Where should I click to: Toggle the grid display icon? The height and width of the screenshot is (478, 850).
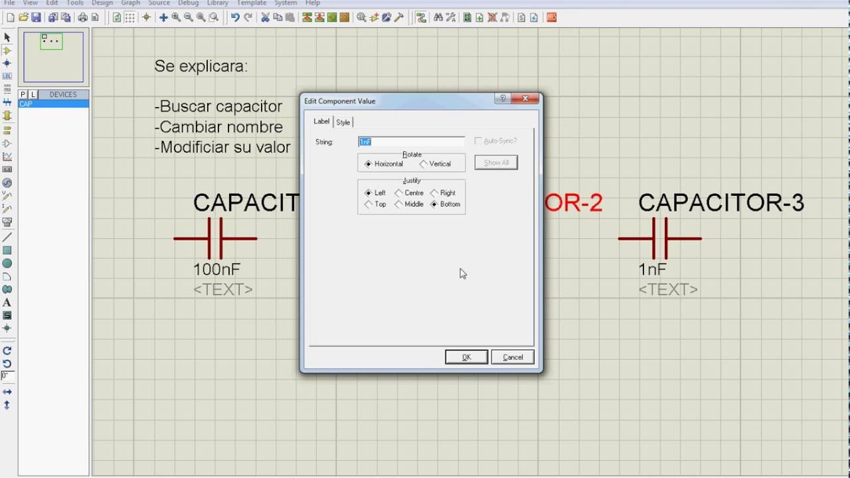[130, 17]
